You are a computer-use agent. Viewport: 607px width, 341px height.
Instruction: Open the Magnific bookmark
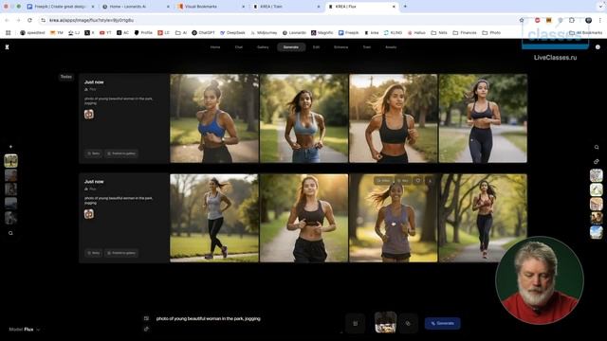pos(322,33)
